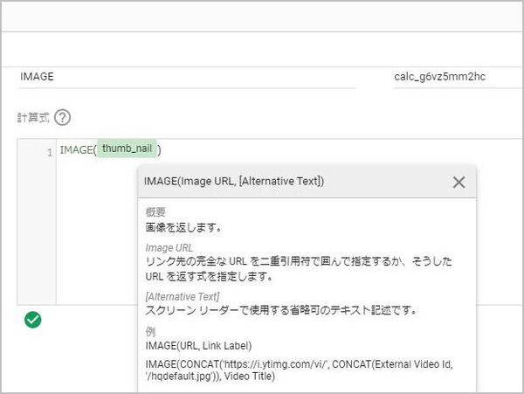
Task: Place cursor after the formula's closing parenthesis
Action: point(162,150)
